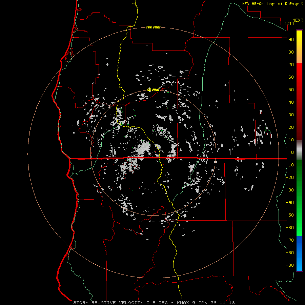This screenshot has height=305, width=305.
Task: Click the -20 value on the velocity scale
Action: pyautogui.click(x=290, y=177)
